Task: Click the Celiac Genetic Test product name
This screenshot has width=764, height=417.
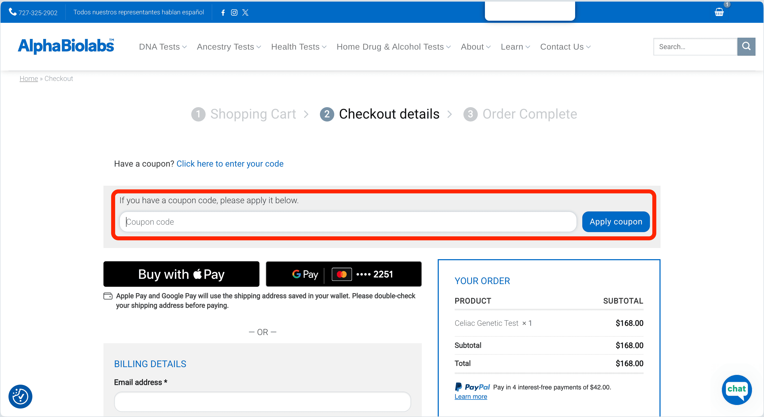Action: point(487,323)
